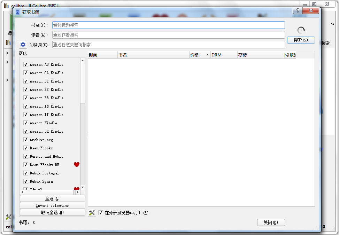Uncheck the Amazon AU Kindle store

point(26,64)
